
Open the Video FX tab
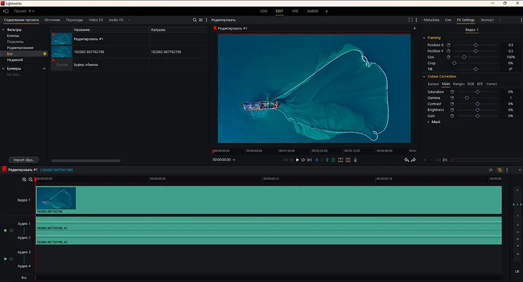click(x=95, y=20)
